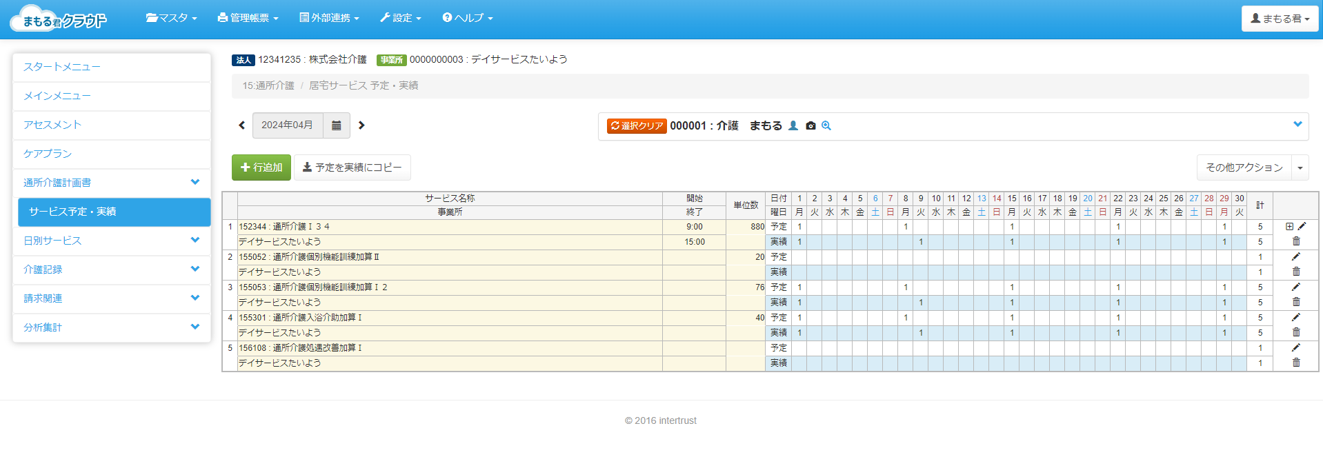Click the plus-box icon in row 152344
This screenshot has height=457, width=1323.
[1289, 227]
